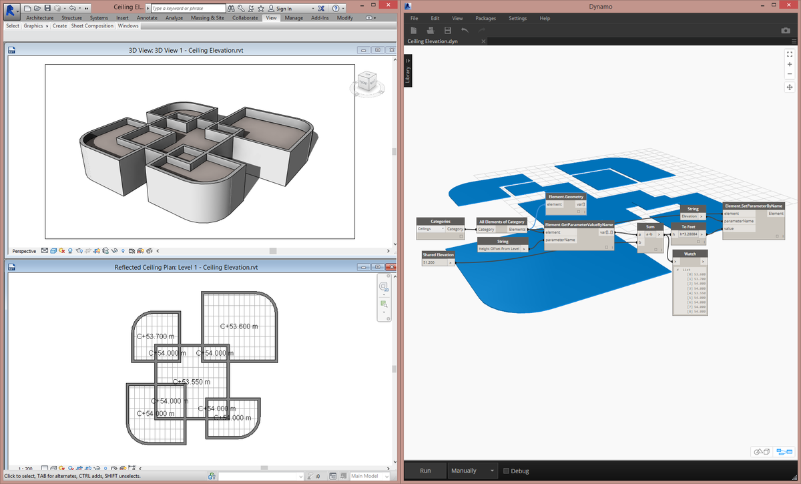The image size is (801, 484).
Task: Click the star Favorites icon in Revit
Action: (260, 9)
